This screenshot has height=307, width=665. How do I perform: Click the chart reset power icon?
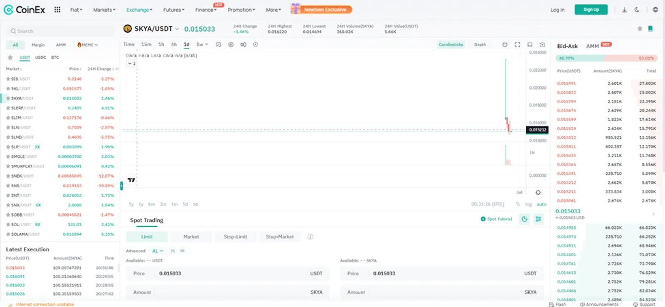click(x=505, y=45)
